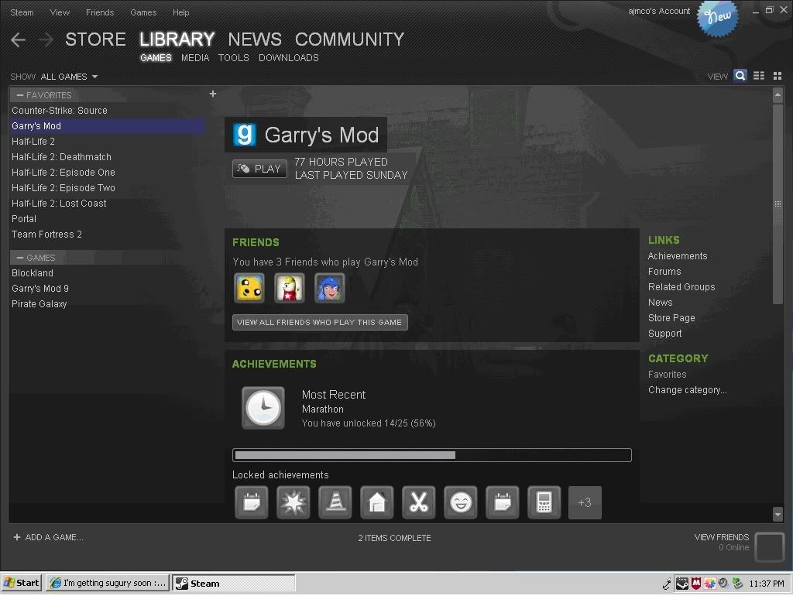Click the achievements progress bar

[431, 455]
